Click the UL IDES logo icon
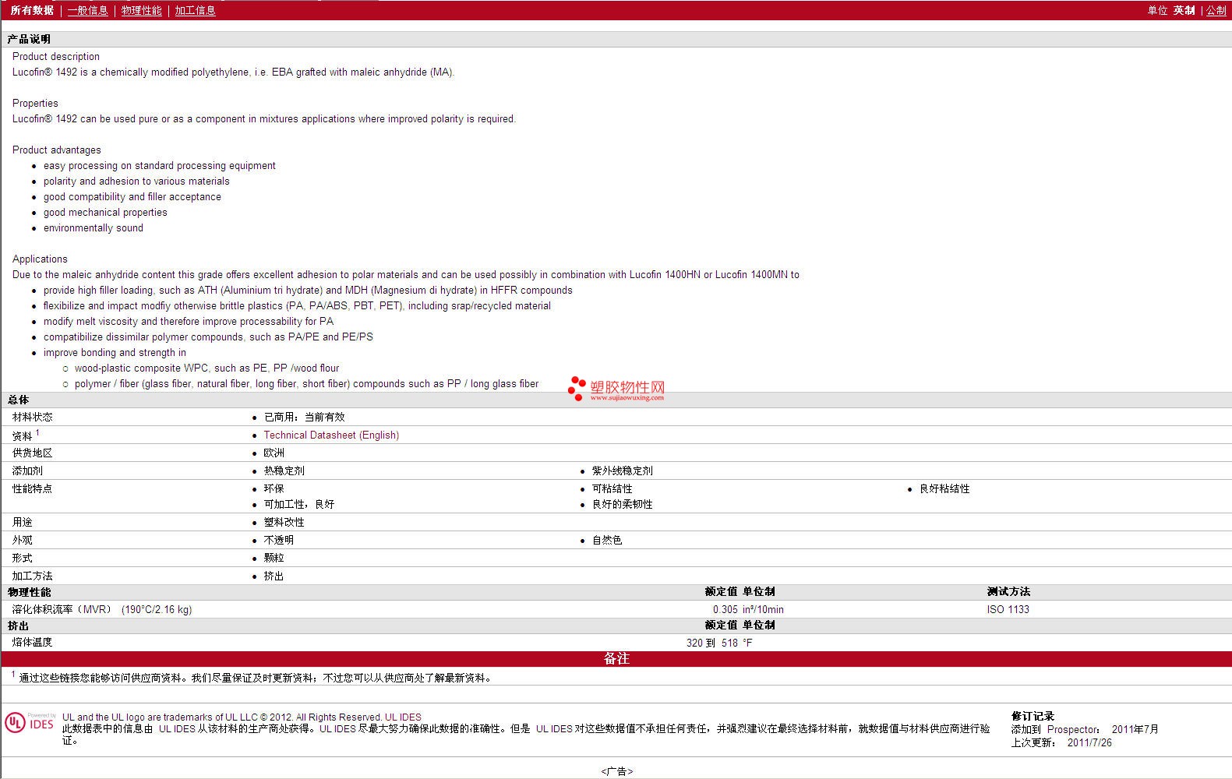1232x779 pixels. click(x=30, y=722)
